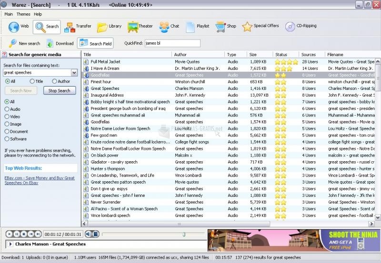Viewport: 381px width, 263px height.
Task: Open the Web globe icon
Action: [x=14, y=27]
